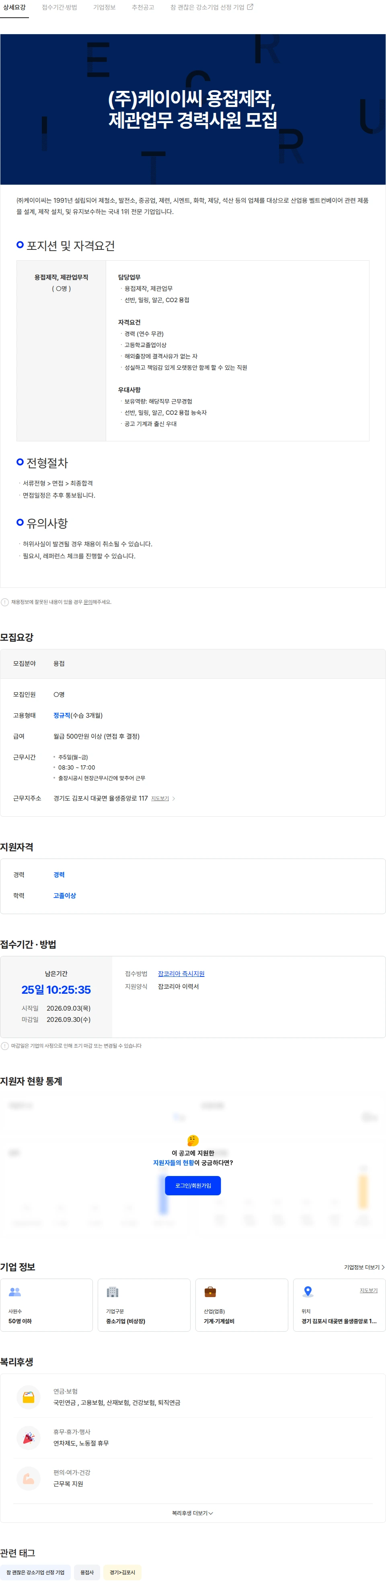386x1590 pixels.
Task: Click the 문의 link for incorrect job info
Action: click(x=88, y=602)
